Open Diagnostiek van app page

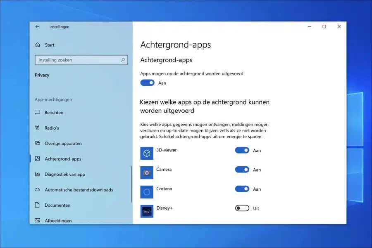[81, 174]
